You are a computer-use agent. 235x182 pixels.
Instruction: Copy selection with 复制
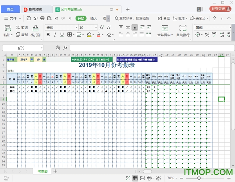22,35
